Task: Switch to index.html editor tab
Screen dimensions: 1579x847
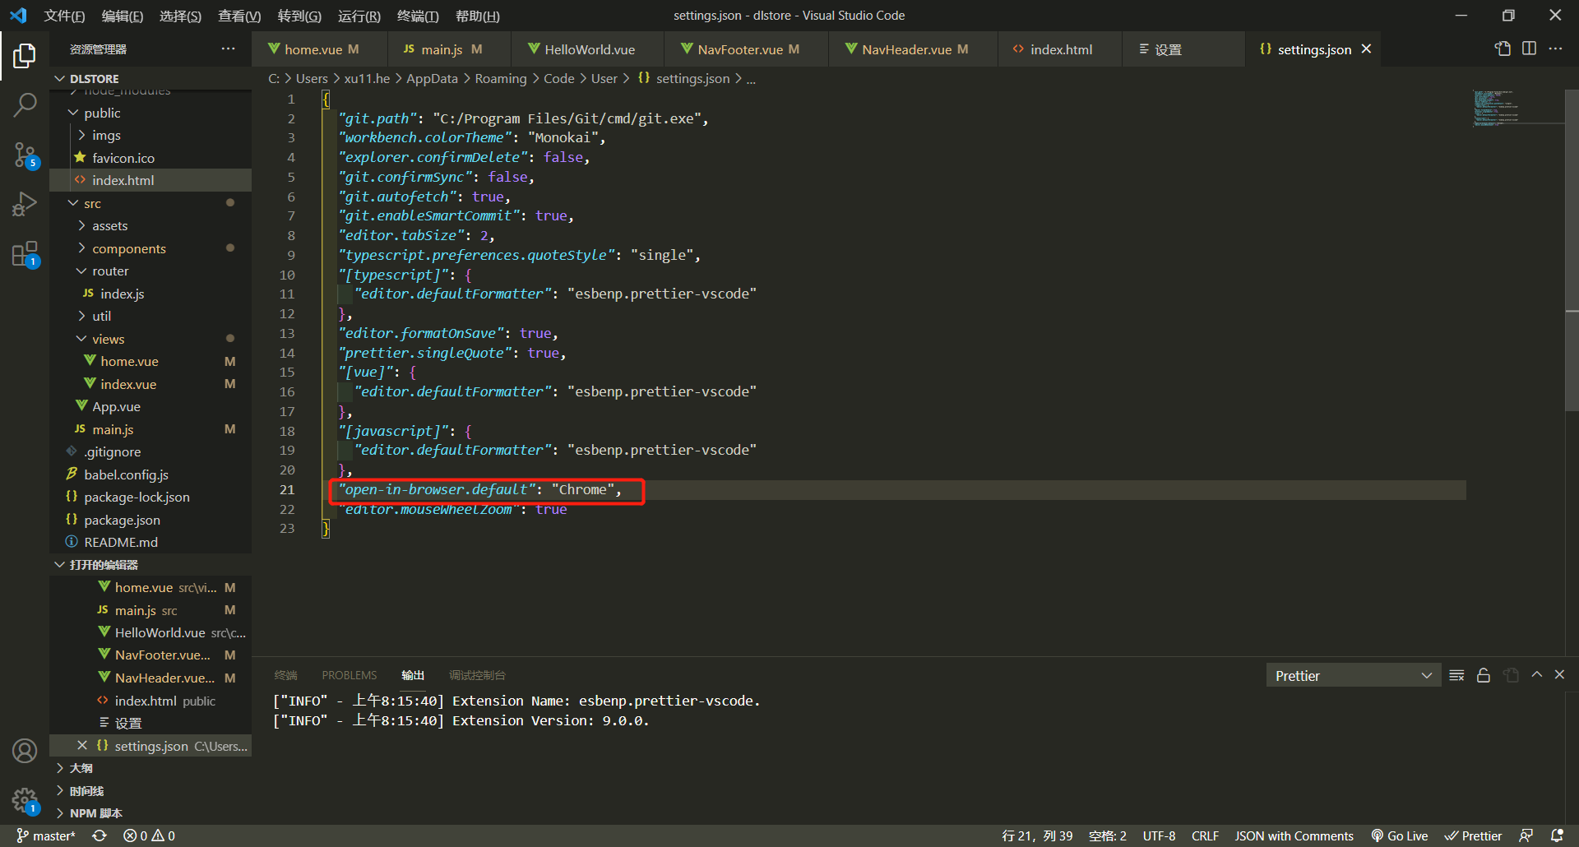Action: (x=1060, y=49)
